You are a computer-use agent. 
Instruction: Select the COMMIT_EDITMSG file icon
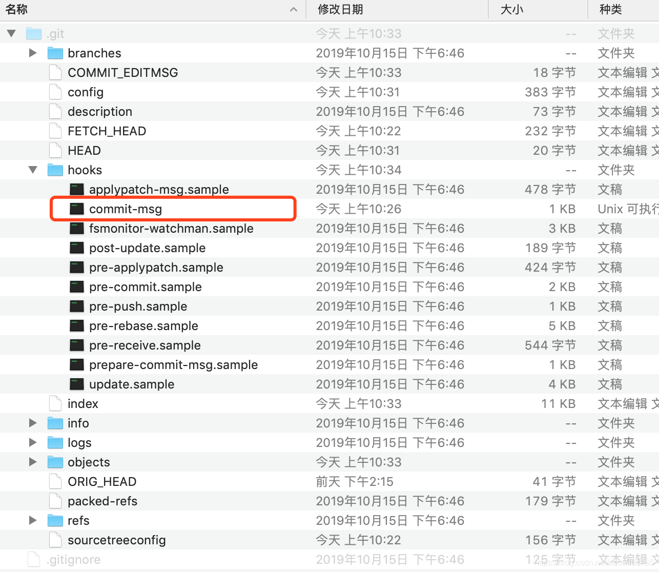[x=55, y=72]
